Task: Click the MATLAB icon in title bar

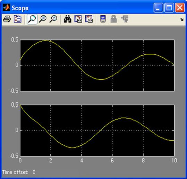Action: click(x=7, y=8)
